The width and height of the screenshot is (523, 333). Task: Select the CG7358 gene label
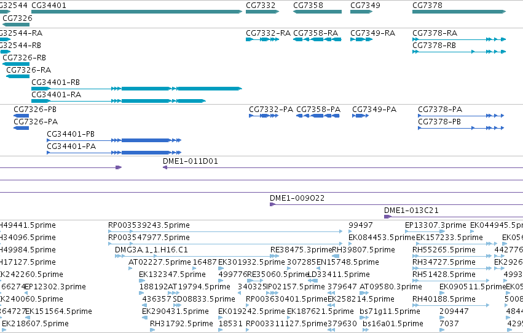[308, 6]
